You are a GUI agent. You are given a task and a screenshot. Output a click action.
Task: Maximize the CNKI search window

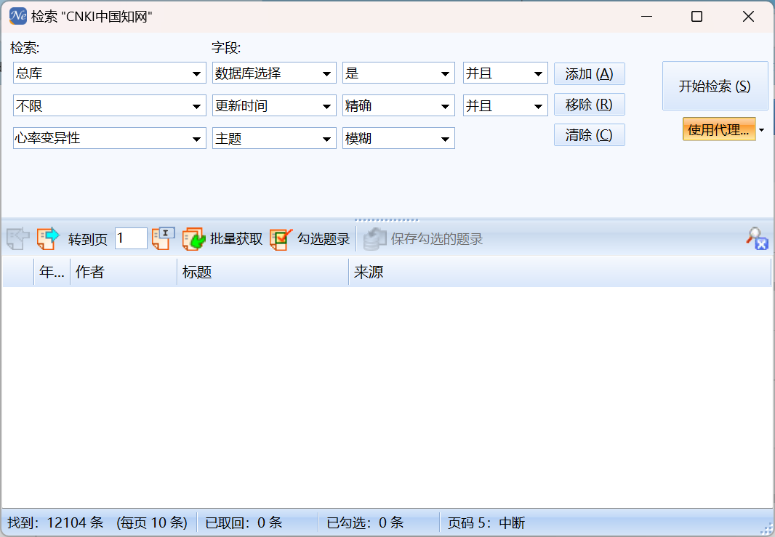pos(697,16)
